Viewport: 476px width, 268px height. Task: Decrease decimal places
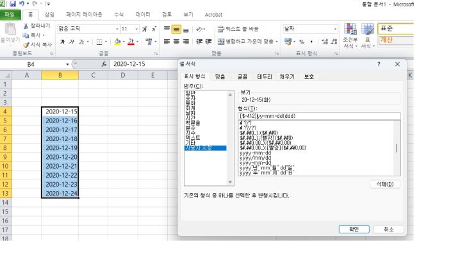(334, 42)
